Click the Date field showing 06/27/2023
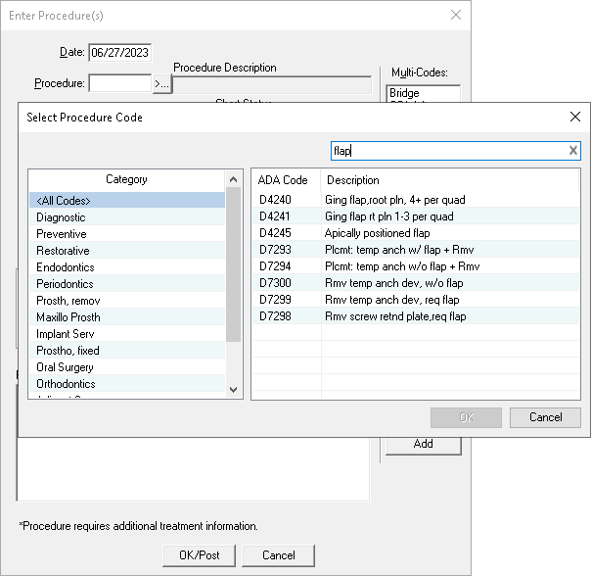 [119, 53]
